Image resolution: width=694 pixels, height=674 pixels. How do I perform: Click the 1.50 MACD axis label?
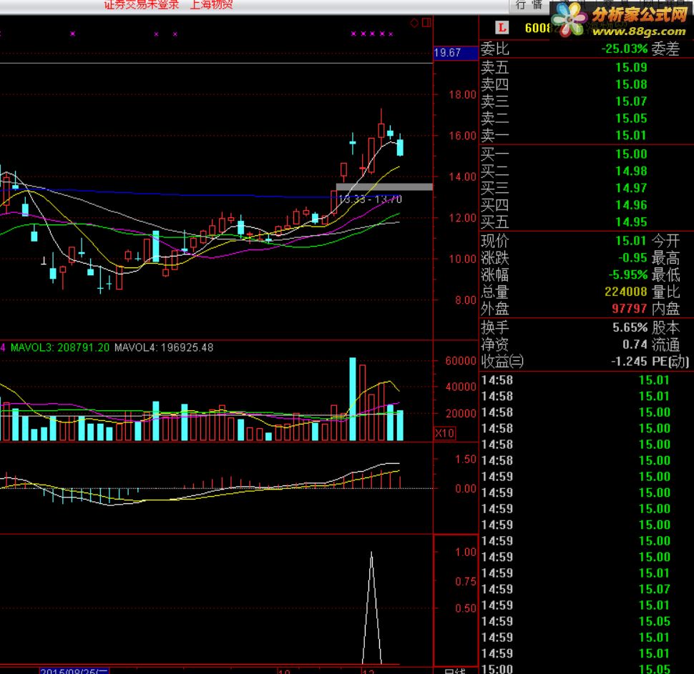pyautogui.click(x=465, y=460)
